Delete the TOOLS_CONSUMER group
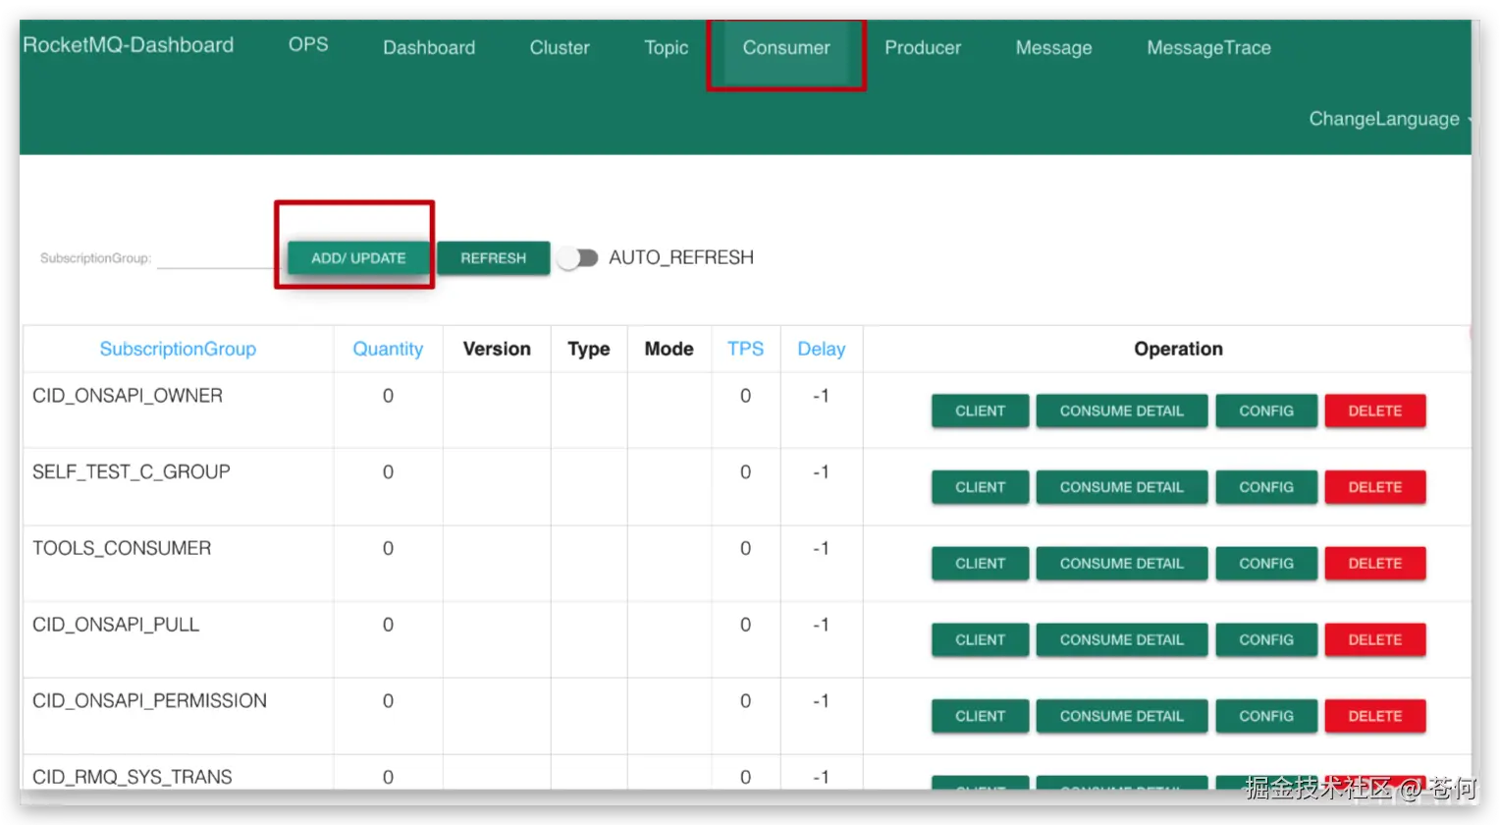 [x=1375, y=564]
